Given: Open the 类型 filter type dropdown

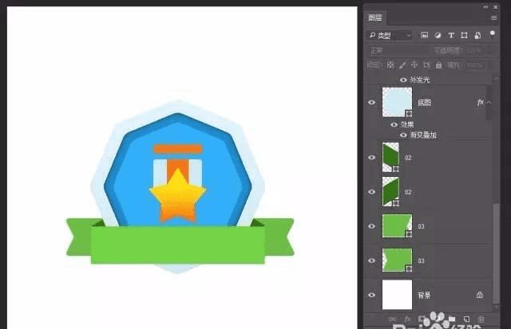Looking at the screenshot, I should (x=390, y=35).
